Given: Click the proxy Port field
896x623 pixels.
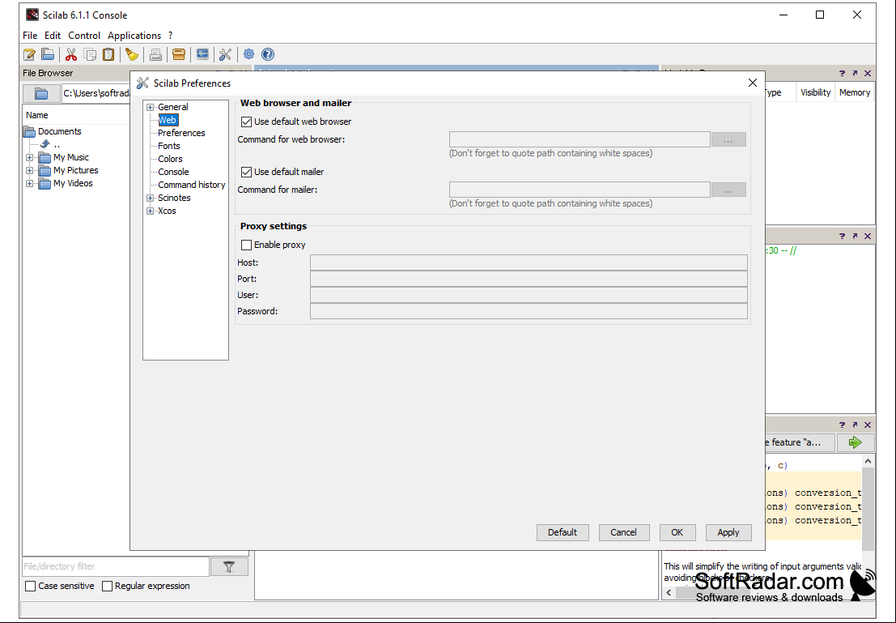Looking at the screenshot, I should (x=529, y=279).
